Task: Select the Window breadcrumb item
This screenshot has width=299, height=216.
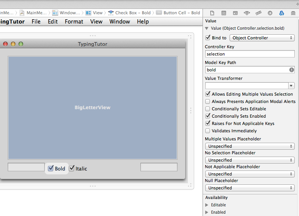Action: (x=66, y=13)
